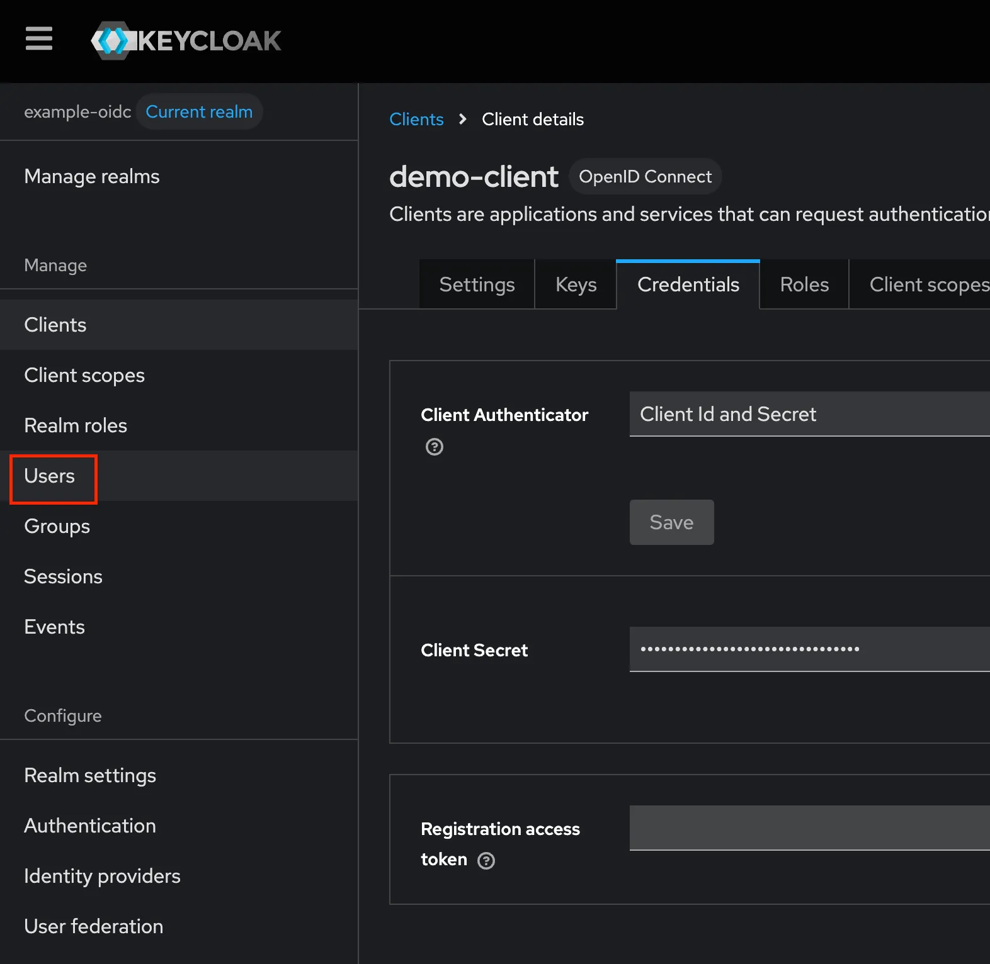Go to Realm settings
This screenshot has height=964, width=990.
[90, 776]
